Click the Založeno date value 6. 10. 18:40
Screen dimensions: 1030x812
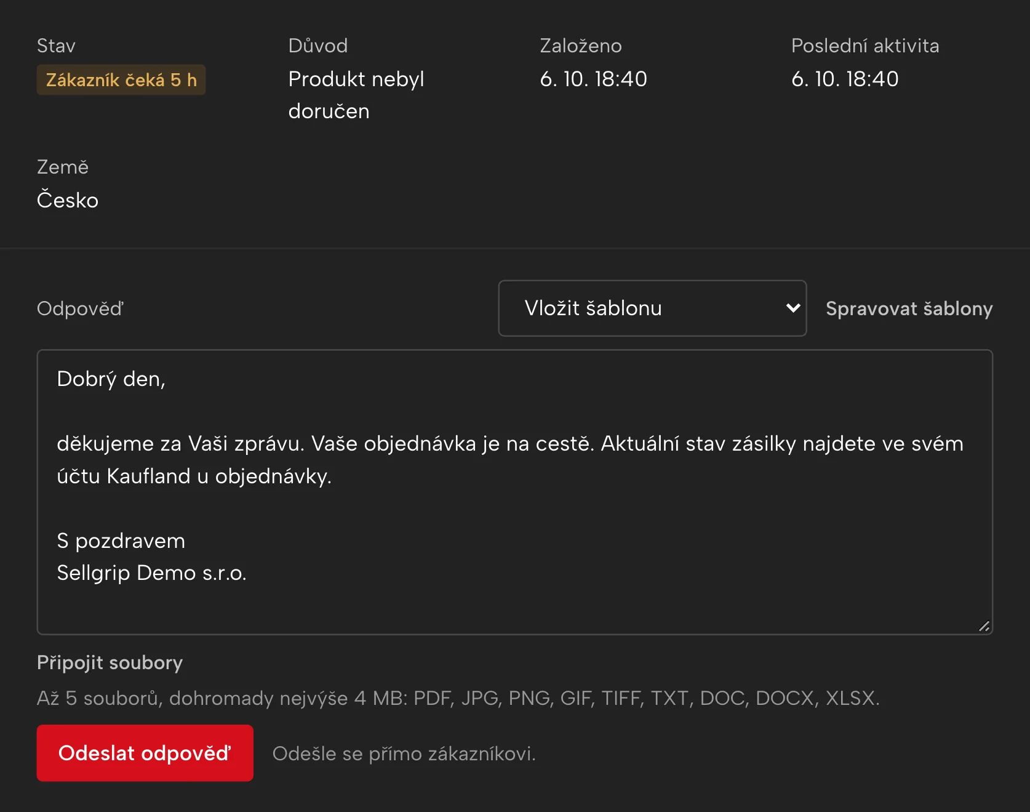(x=593, y=79)
